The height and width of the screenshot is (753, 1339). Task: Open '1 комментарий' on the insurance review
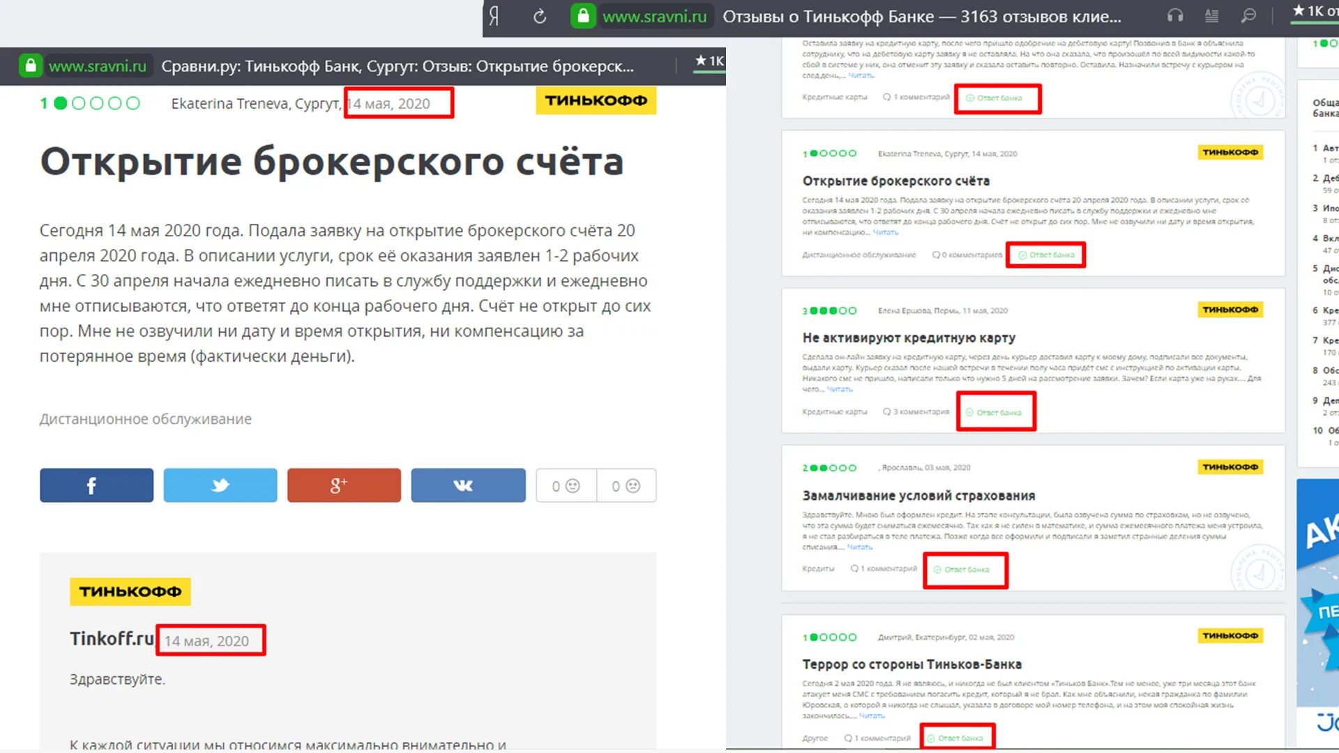tap(884, 568)
